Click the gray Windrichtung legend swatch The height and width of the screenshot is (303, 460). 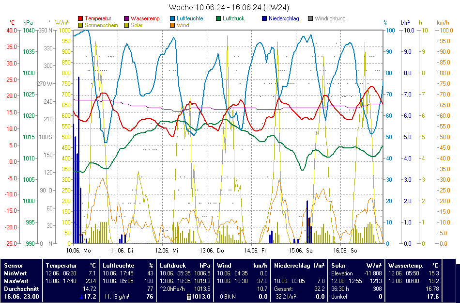(x=310, y=18)
